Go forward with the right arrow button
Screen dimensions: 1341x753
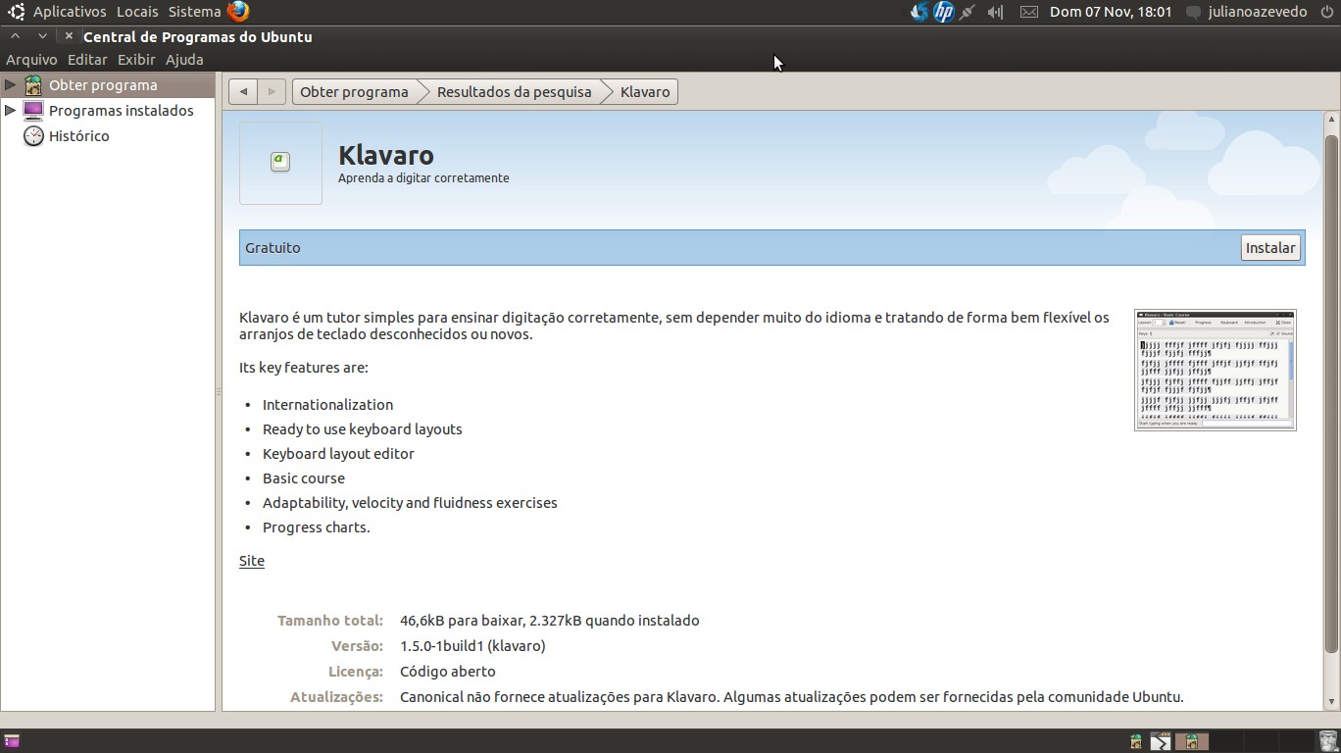click(272, 92)
